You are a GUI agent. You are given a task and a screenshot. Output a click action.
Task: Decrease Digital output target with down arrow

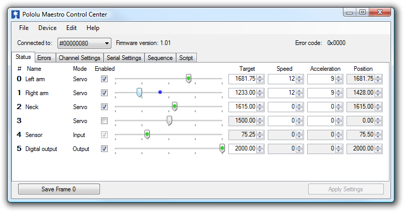pos(261,151)
